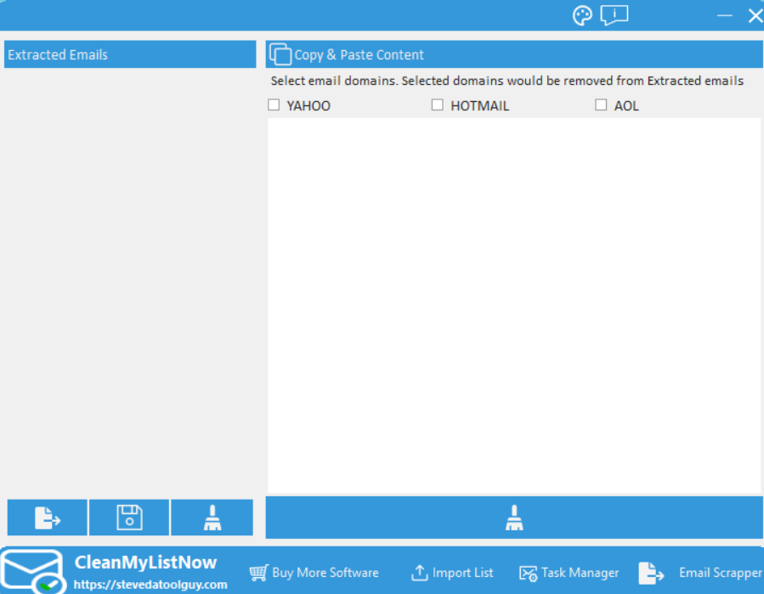Viewport: 764px width, 594px height.
Task: Launch the Email Scrapper tool
Action: tap(701, 573)
